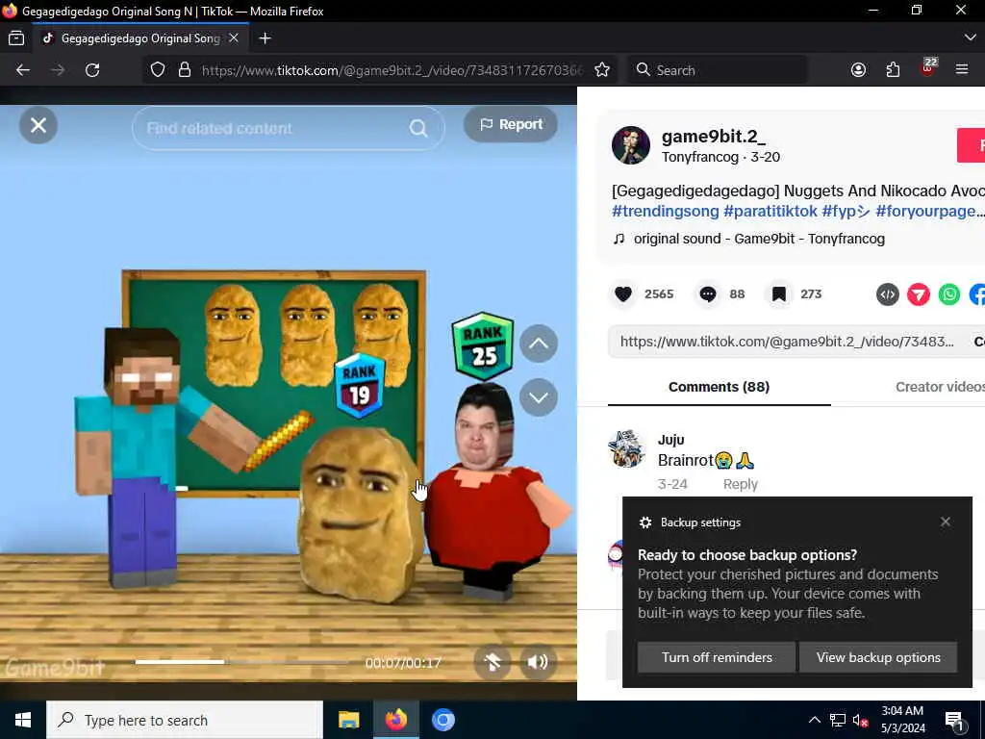Mute the video volume
This screenshot has width=985, height=739.
tap(538, 662)
